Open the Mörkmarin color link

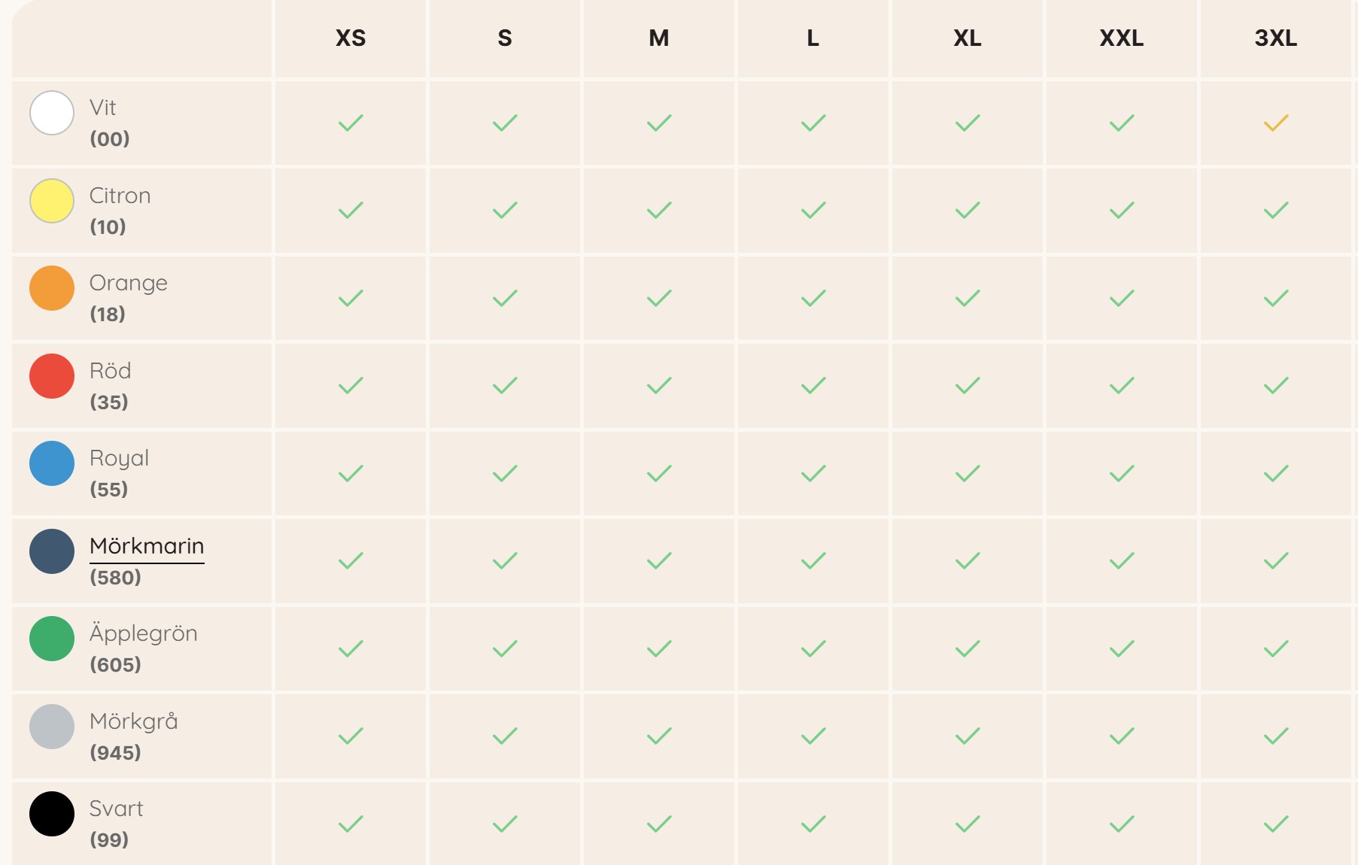pyautogui.click(x=147, y=546)
